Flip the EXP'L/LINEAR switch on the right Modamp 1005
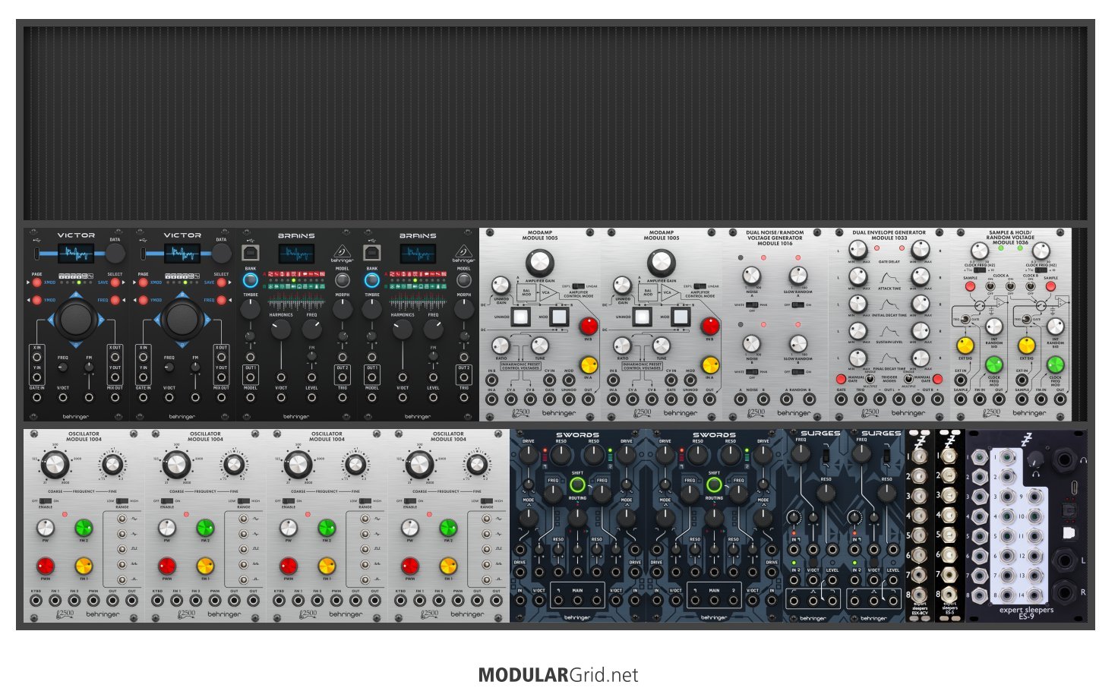The height and width of the screenshot is (691, 1118). click(700, 286)
